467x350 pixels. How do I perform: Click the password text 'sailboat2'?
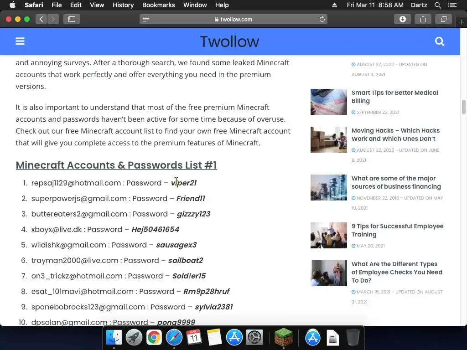coord(186,260)
